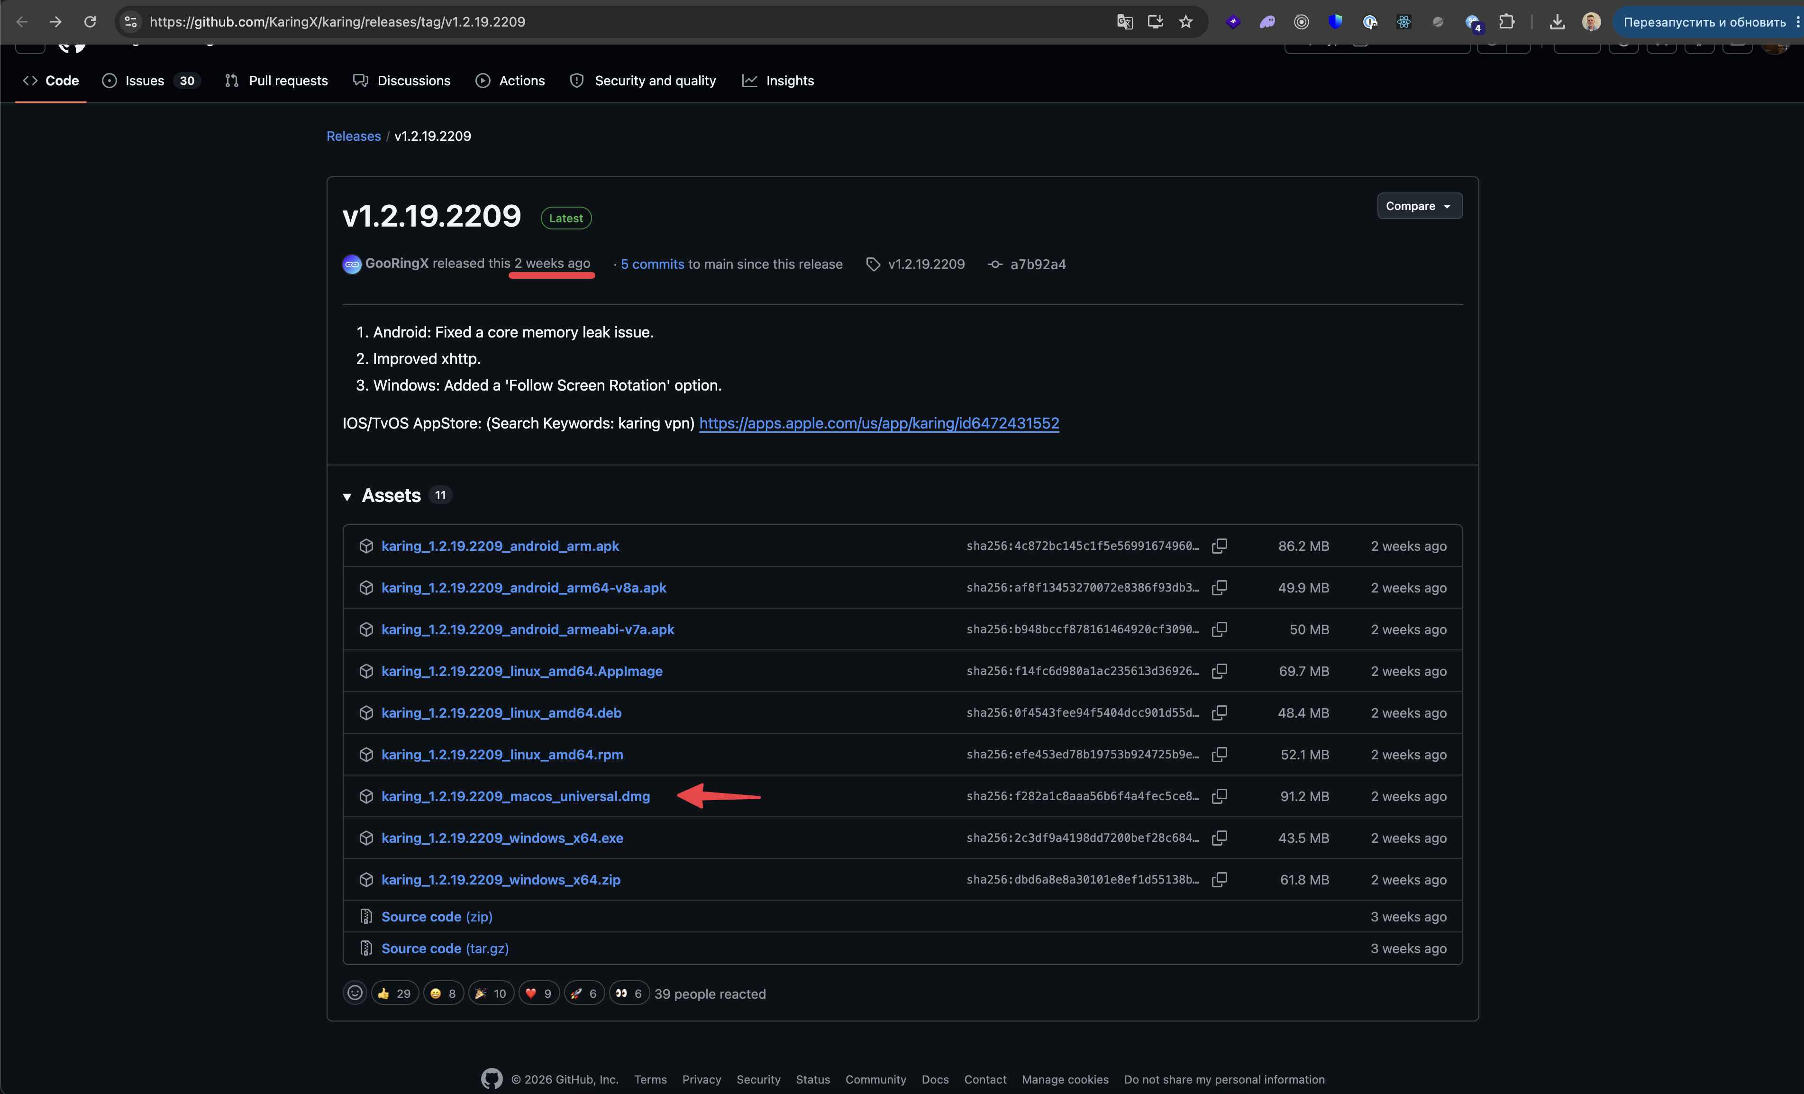Open the Releases breadcrumb link
The height and width of the screenshot is (1094, 1804).
tap(354, 136)
